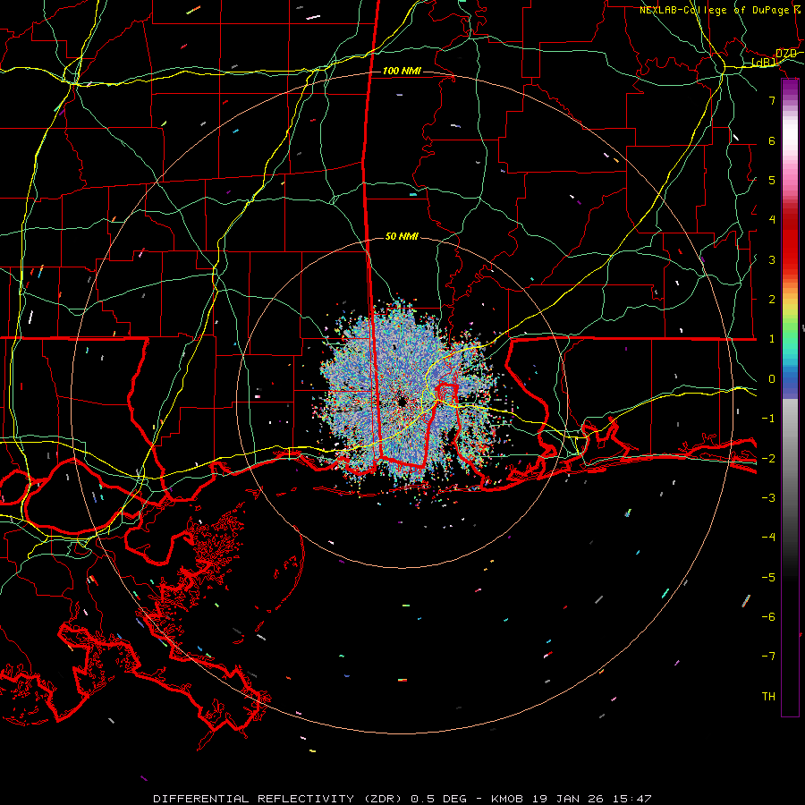Click the 5 dB value on the color scale

click(x=772, y=180)
